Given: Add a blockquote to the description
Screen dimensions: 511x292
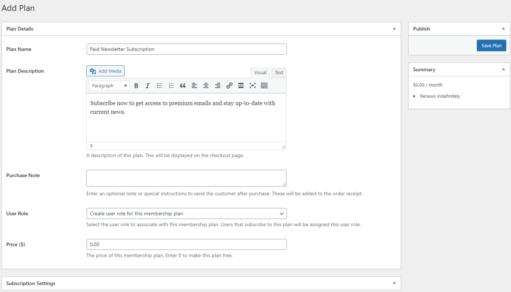Looking at the screenshot, I should (182, 85).
